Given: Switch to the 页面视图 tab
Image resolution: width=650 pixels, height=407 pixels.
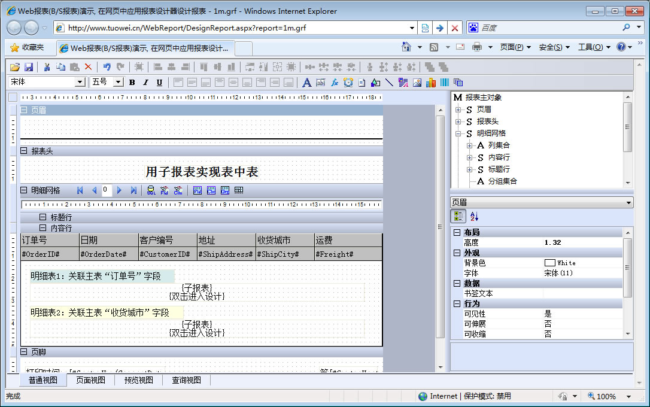Looking at the screenshot, I should pos(90,380).
